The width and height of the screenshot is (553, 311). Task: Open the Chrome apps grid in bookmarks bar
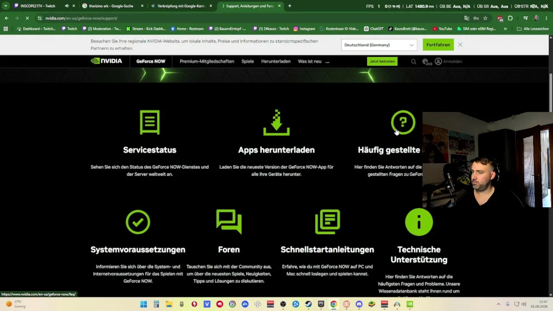click(6, 29)
